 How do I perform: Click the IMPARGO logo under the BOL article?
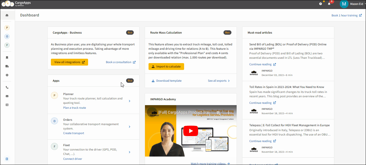(254, 73)
